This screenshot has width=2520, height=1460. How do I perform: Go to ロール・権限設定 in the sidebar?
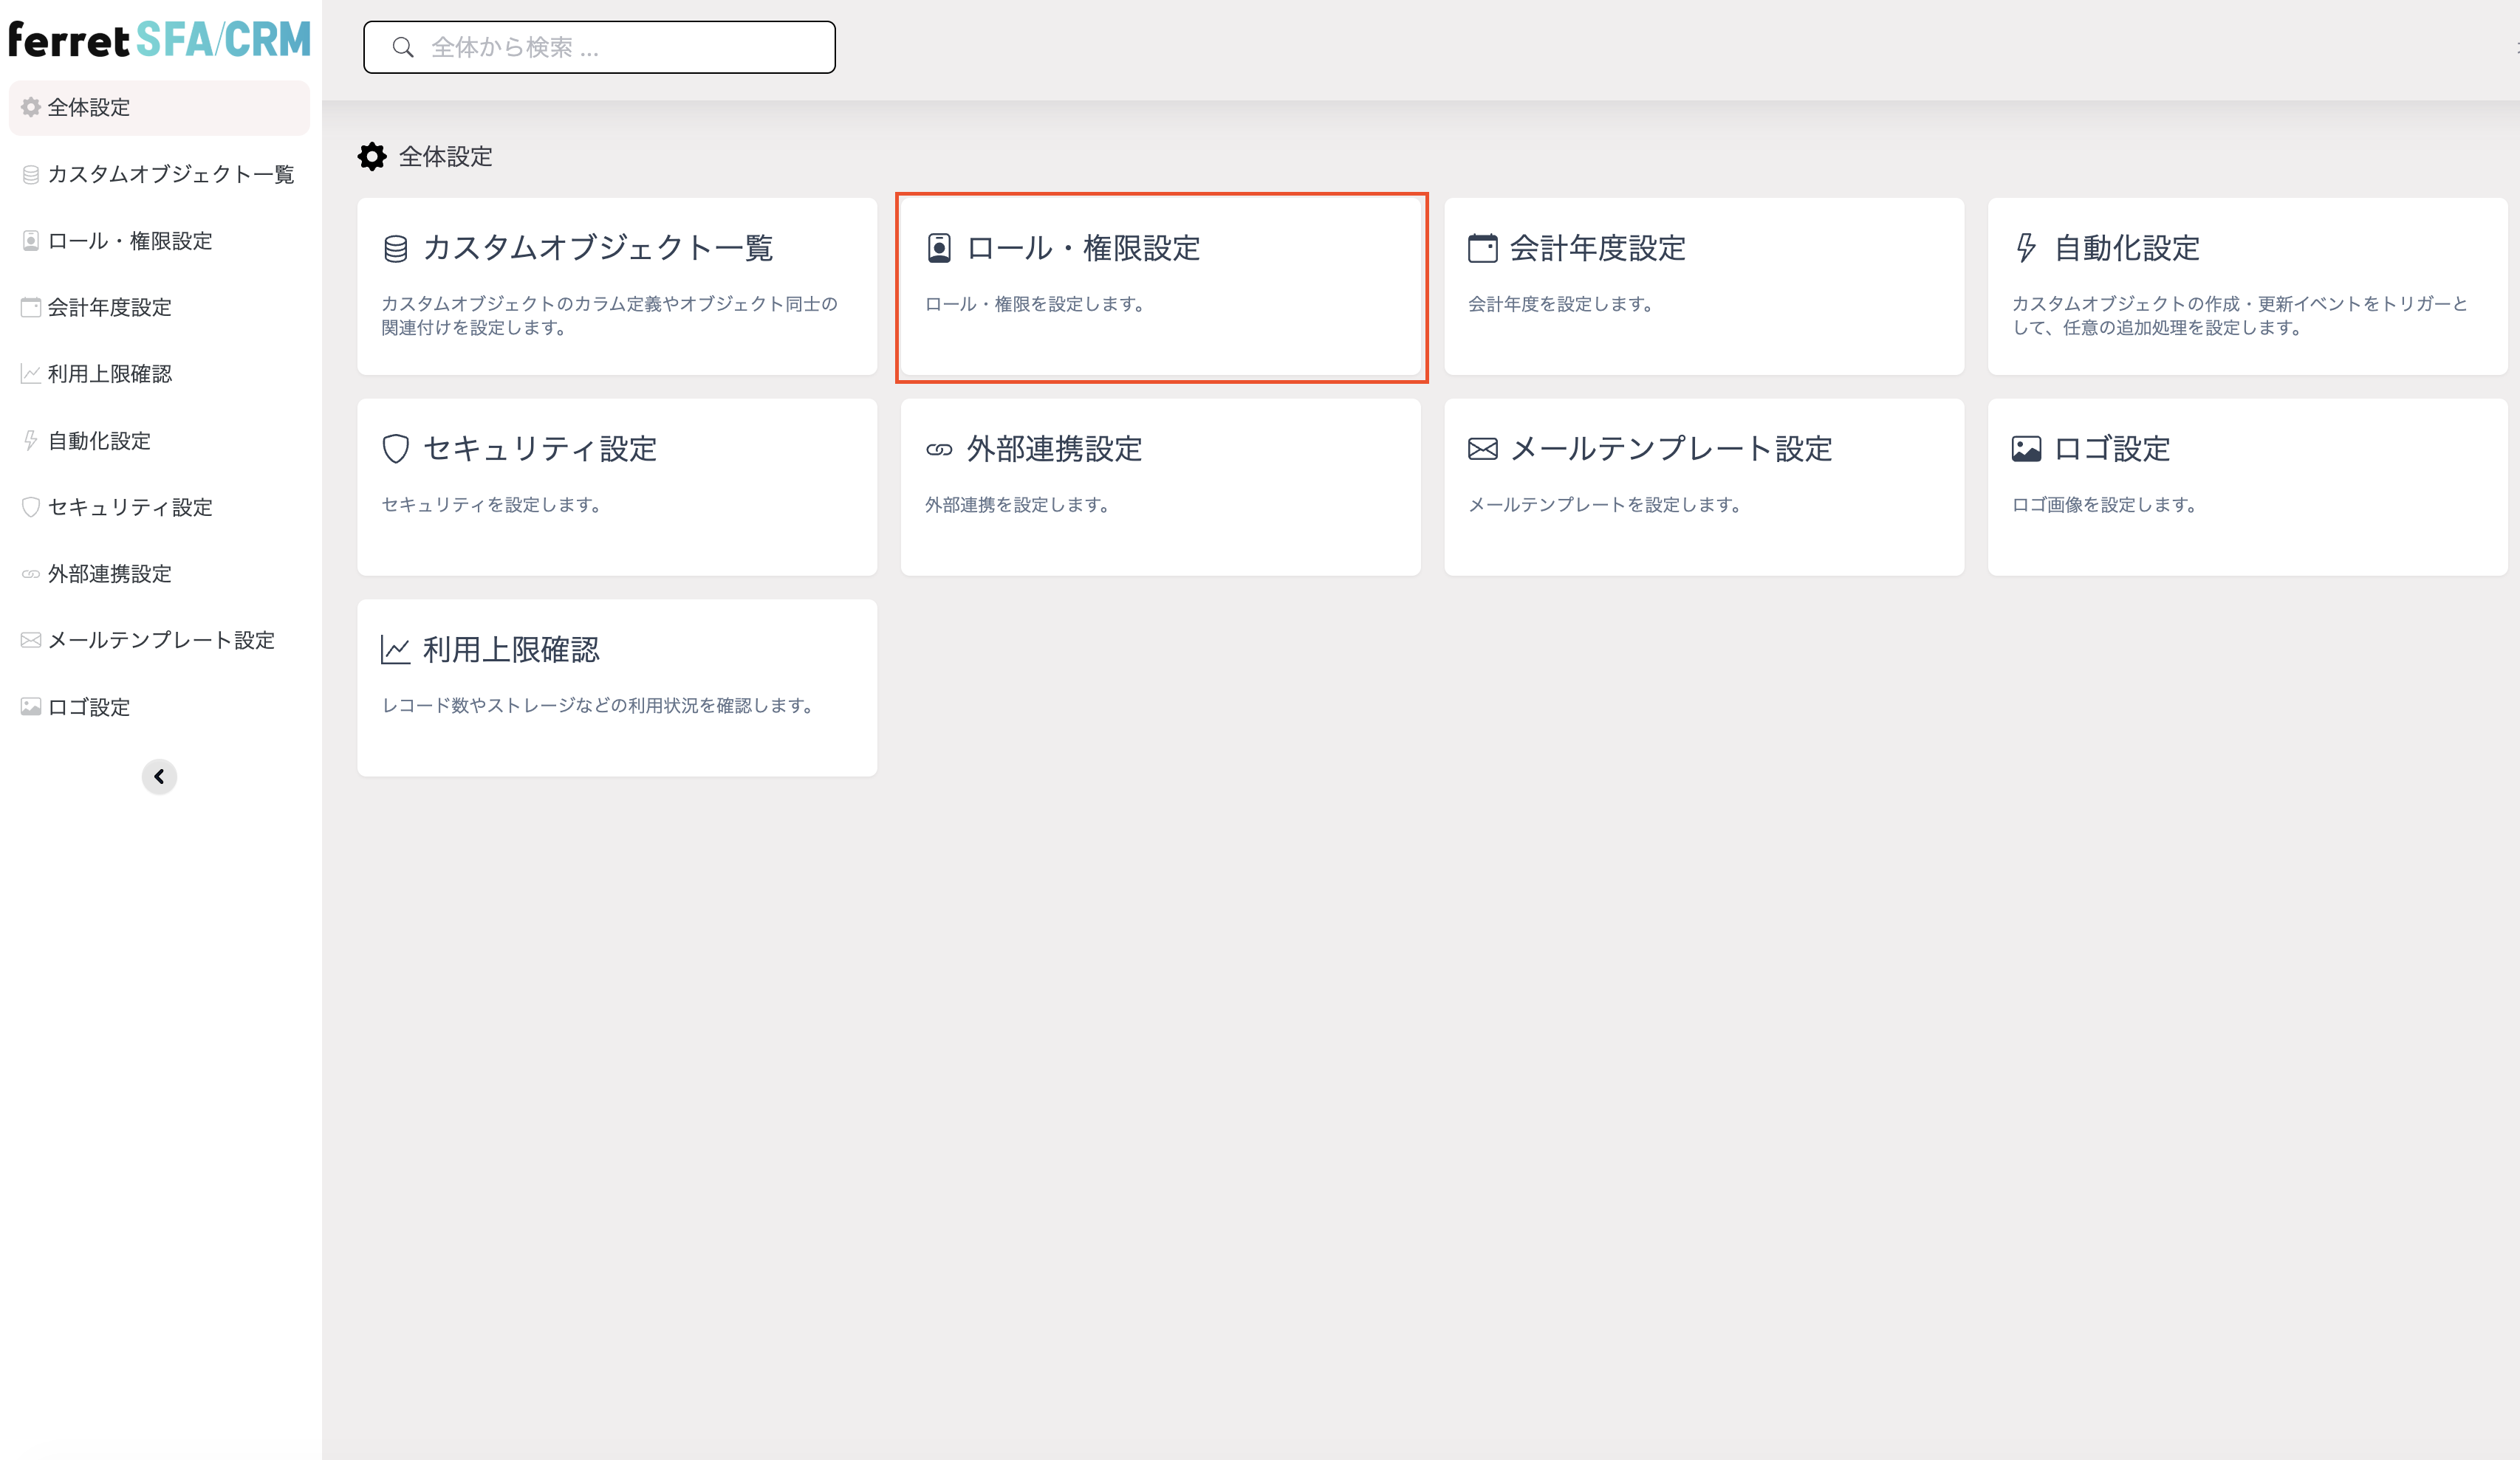[x=159, y=241]
